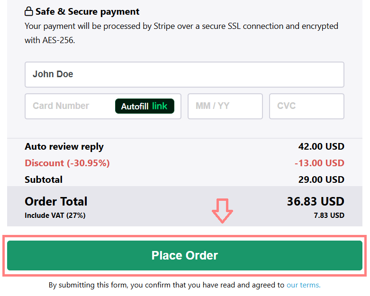
Task: Focus the cardholder name field with John Doe
Action: (x=184, y=74)
